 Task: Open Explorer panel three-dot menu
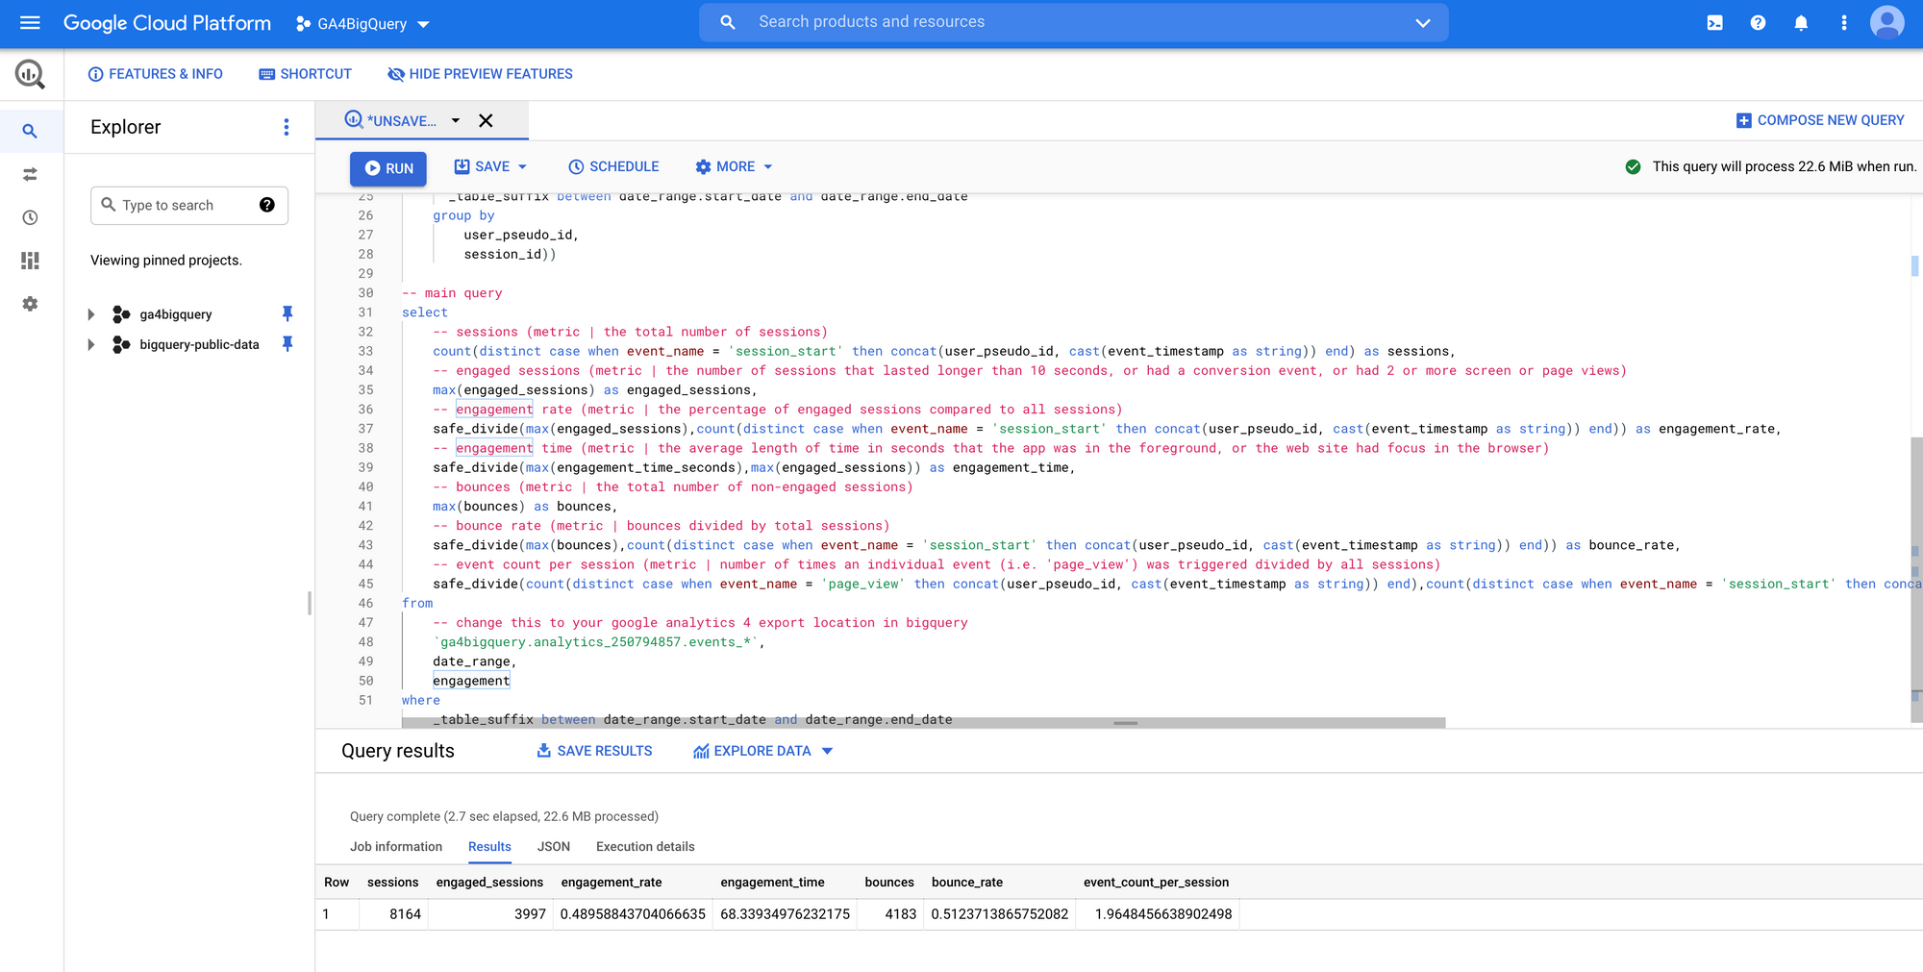286,127
